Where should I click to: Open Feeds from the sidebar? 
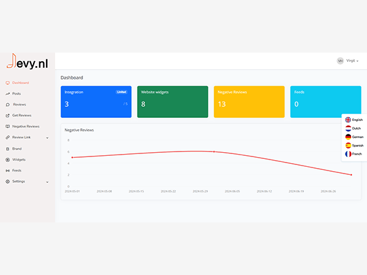(x=17, y=170)
